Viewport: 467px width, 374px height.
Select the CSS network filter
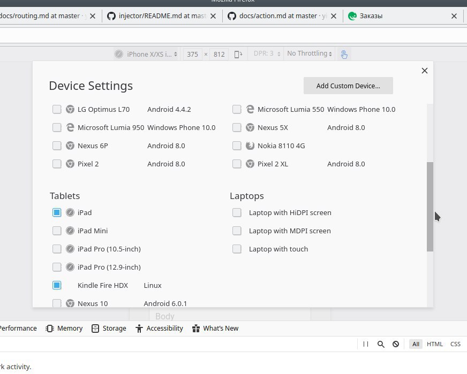[455, 344]
